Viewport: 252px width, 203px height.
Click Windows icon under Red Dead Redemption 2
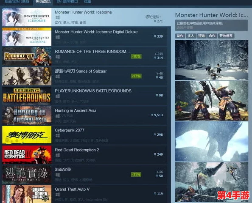coord(58,155)
